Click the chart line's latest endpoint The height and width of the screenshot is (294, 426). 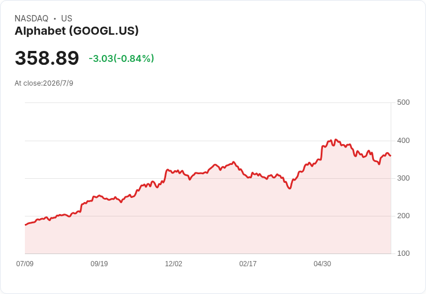click(391, 156)
